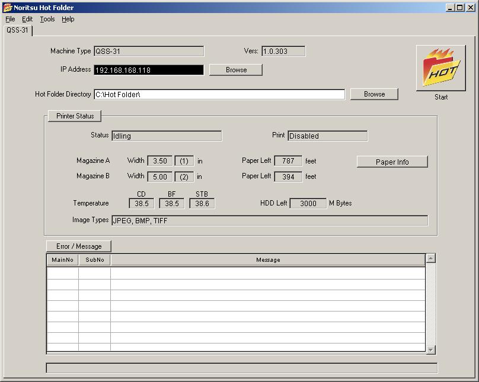Maximize the Noritsu Hot Folder window
Image resolution: width=479 pixels, height=382 pixels.
pyautogui.click(x=459, y=7)
